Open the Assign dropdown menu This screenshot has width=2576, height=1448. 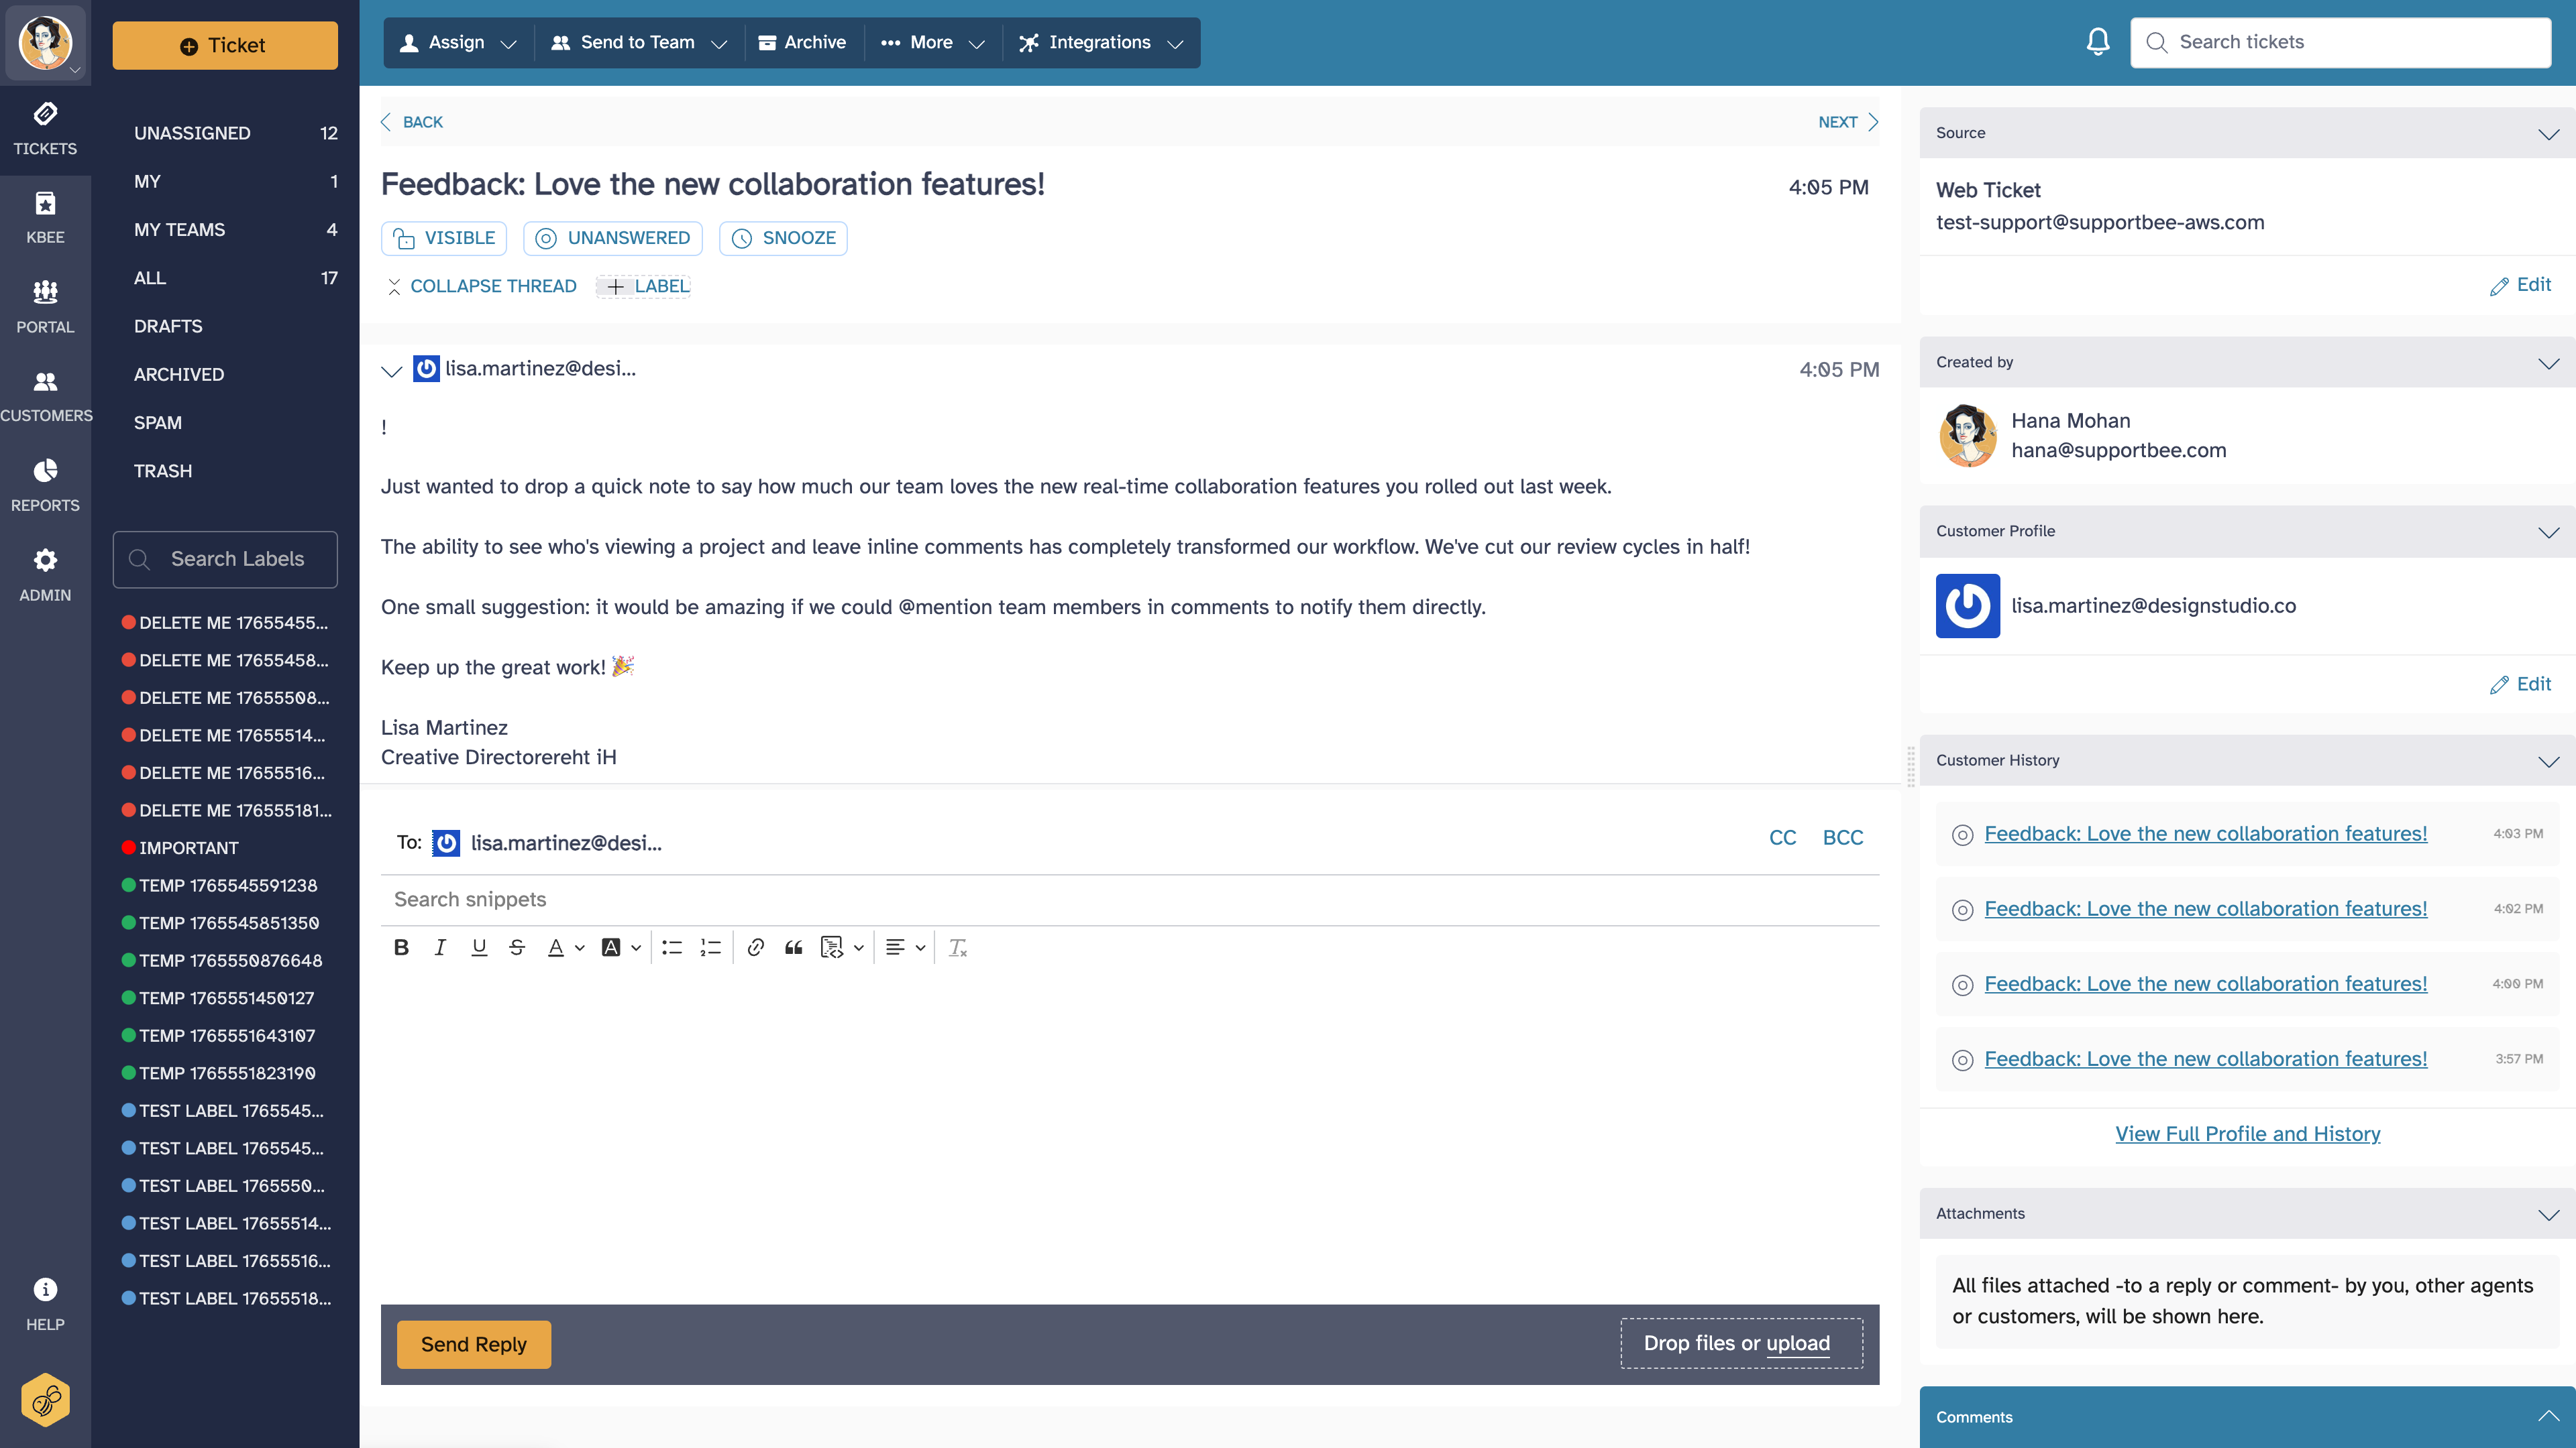tap(458, 42)
